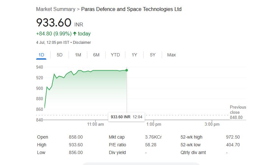Show the Max time range

[x=171, y=55]
